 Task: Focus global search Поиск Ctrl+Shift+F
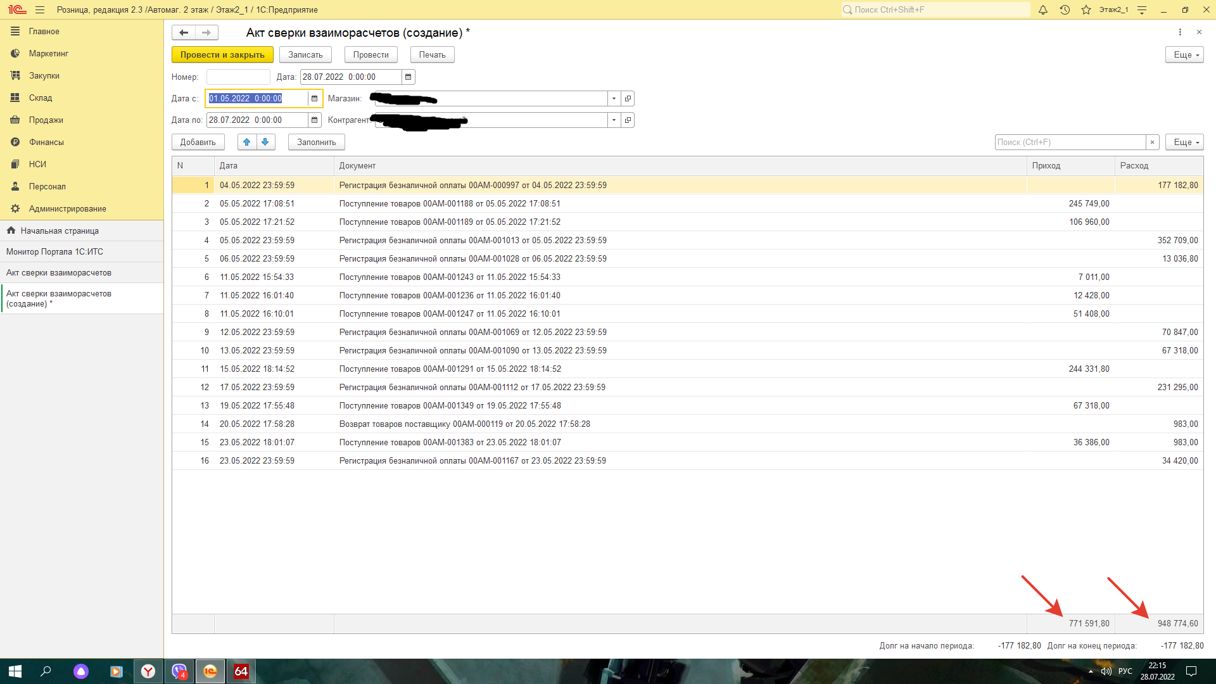tap(935, 9)
